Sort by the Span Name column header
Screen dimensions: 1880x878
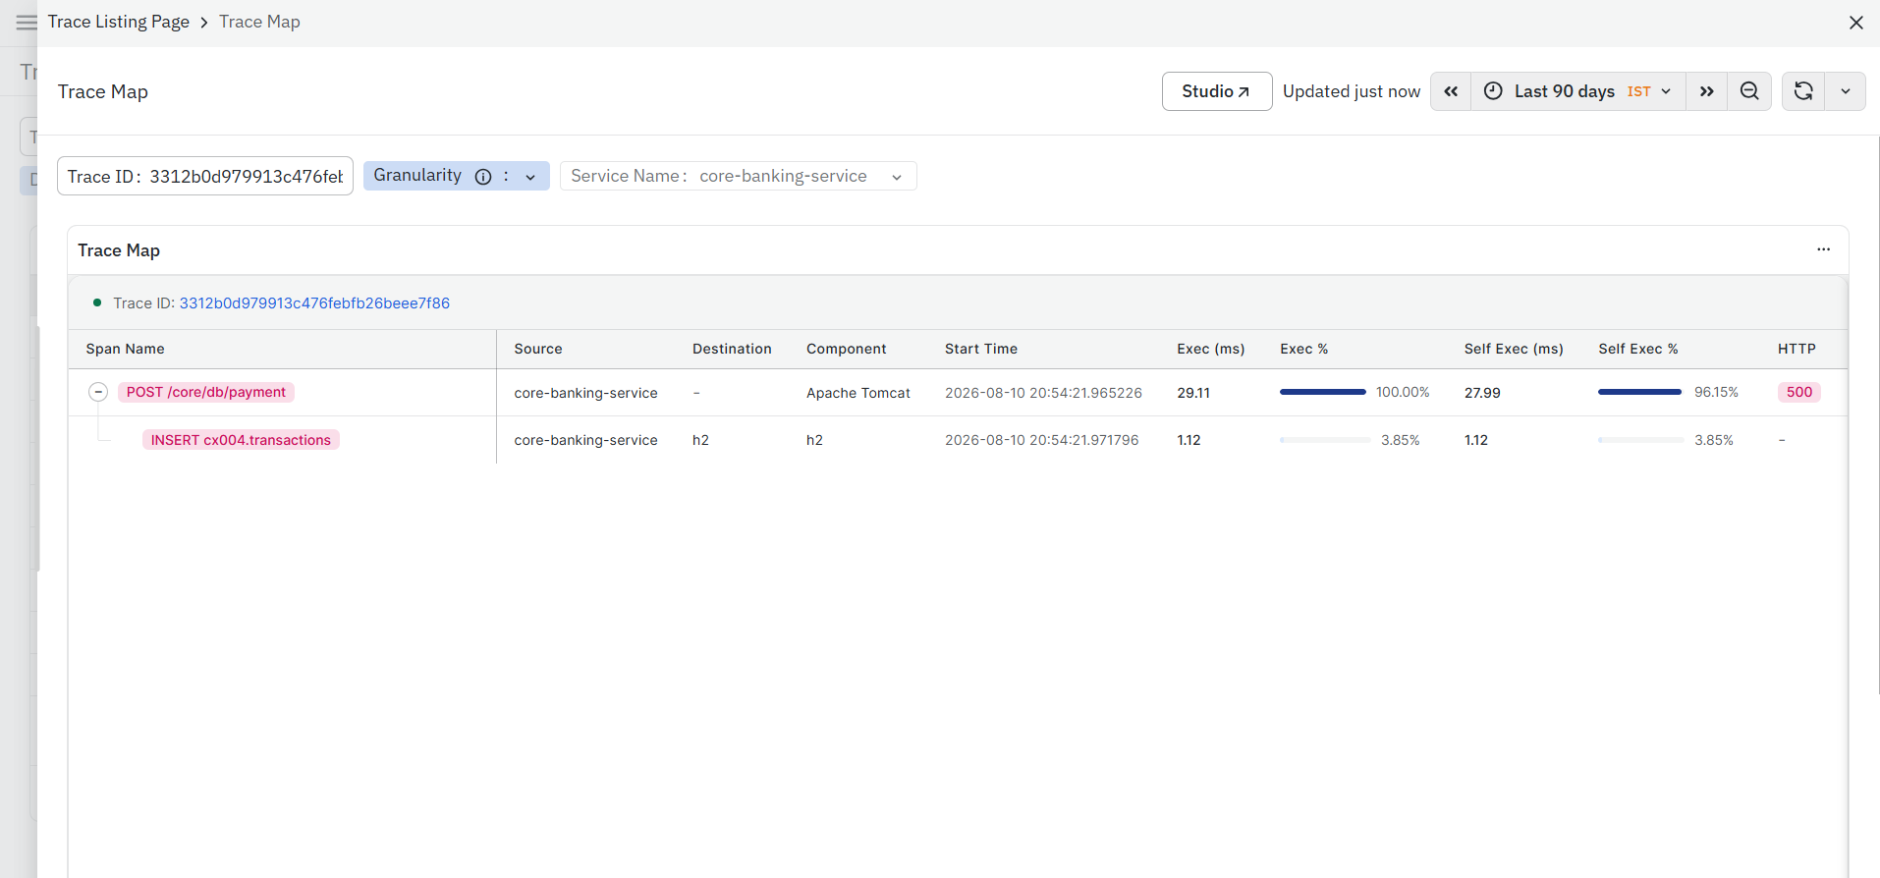point(125,349)
